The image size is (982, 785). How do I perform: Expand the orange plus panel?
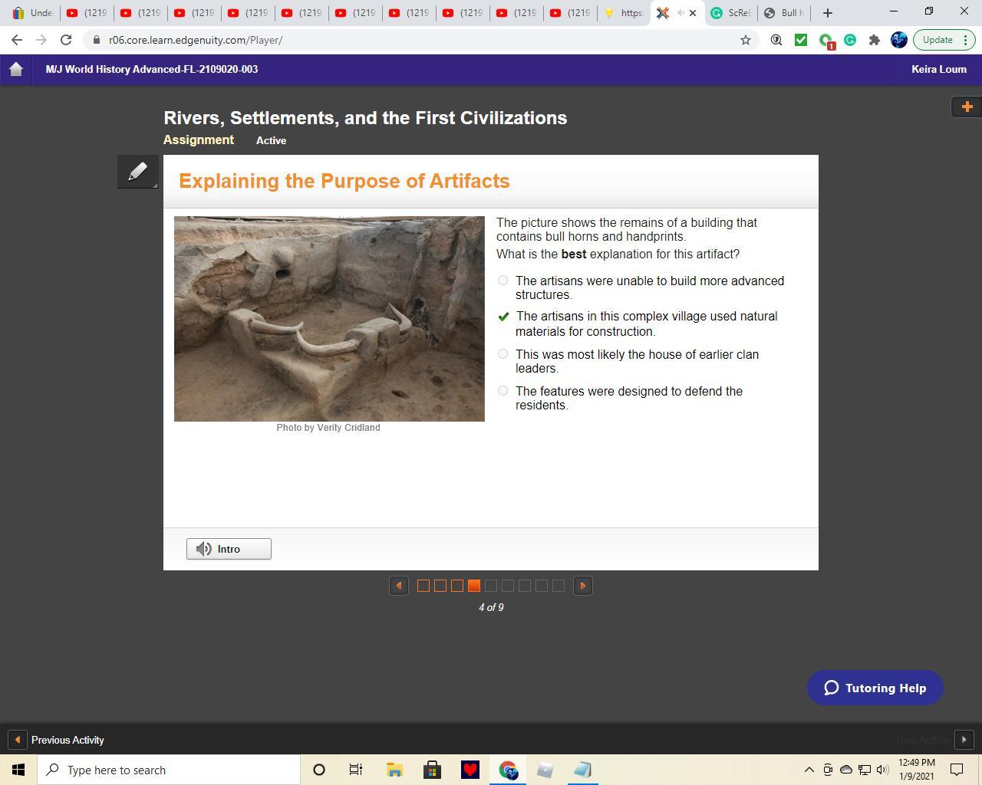(x=966, y=107)
